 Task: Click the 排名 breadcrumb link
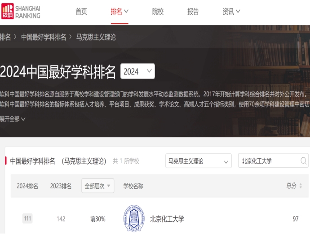click(5, 37)
